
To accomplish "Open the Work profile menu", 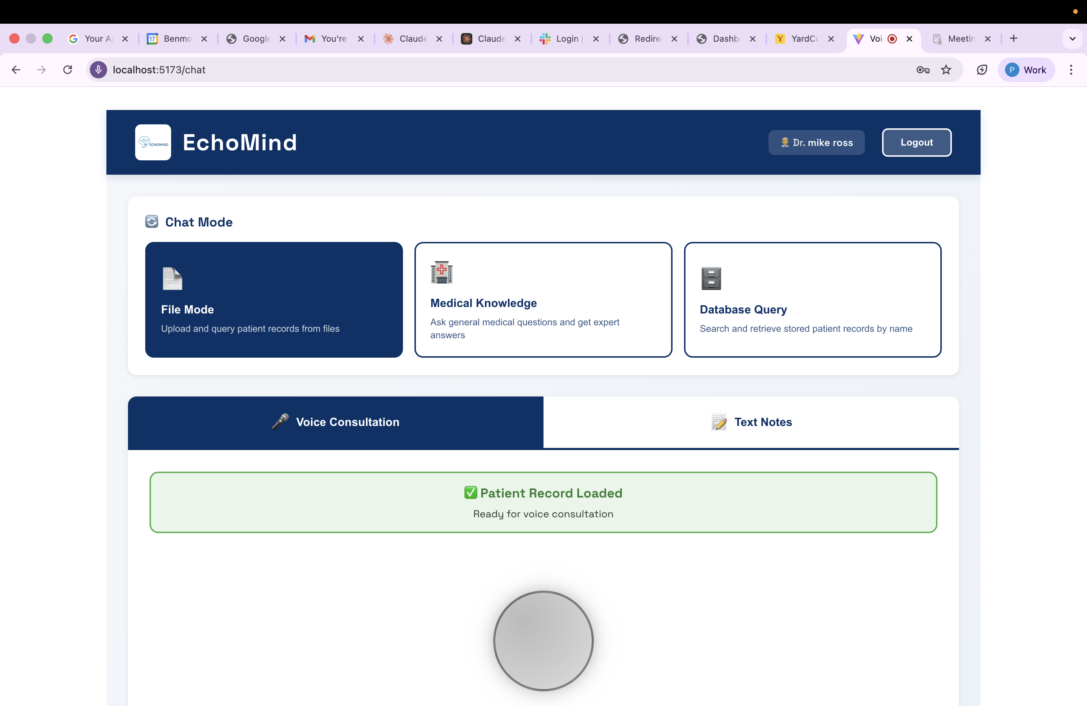I will (1026, 70).
